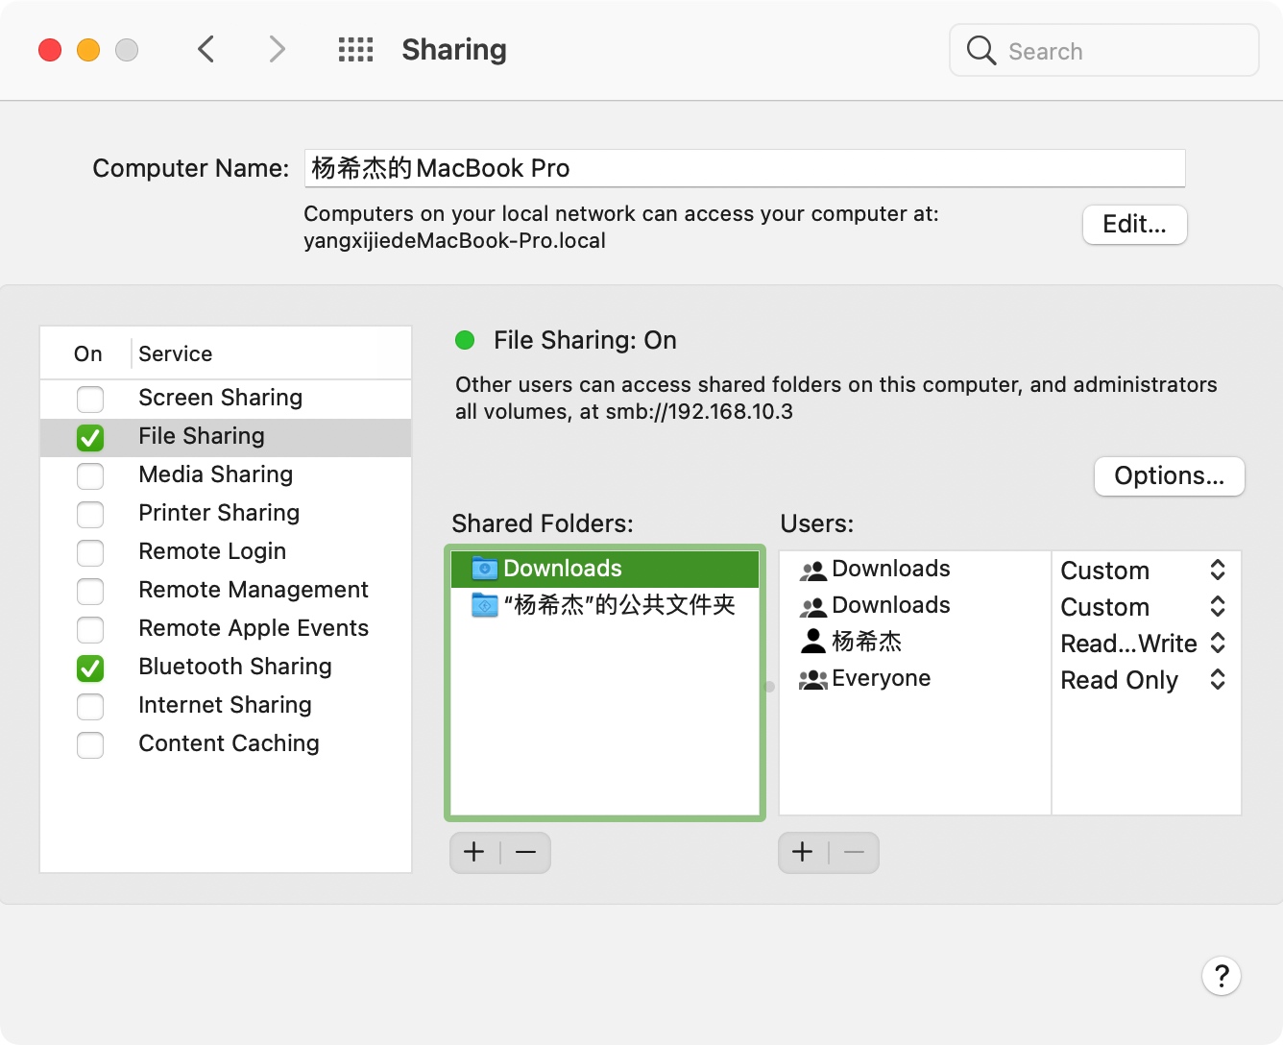The height and width of the screenshot is (1045, 1283).
Task: Select Printer Sharing service row
Action: coord(226,514)
